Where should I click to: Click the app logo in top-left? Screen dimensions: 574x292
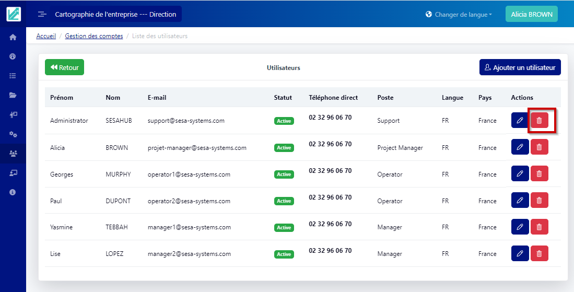pos(14,14)
